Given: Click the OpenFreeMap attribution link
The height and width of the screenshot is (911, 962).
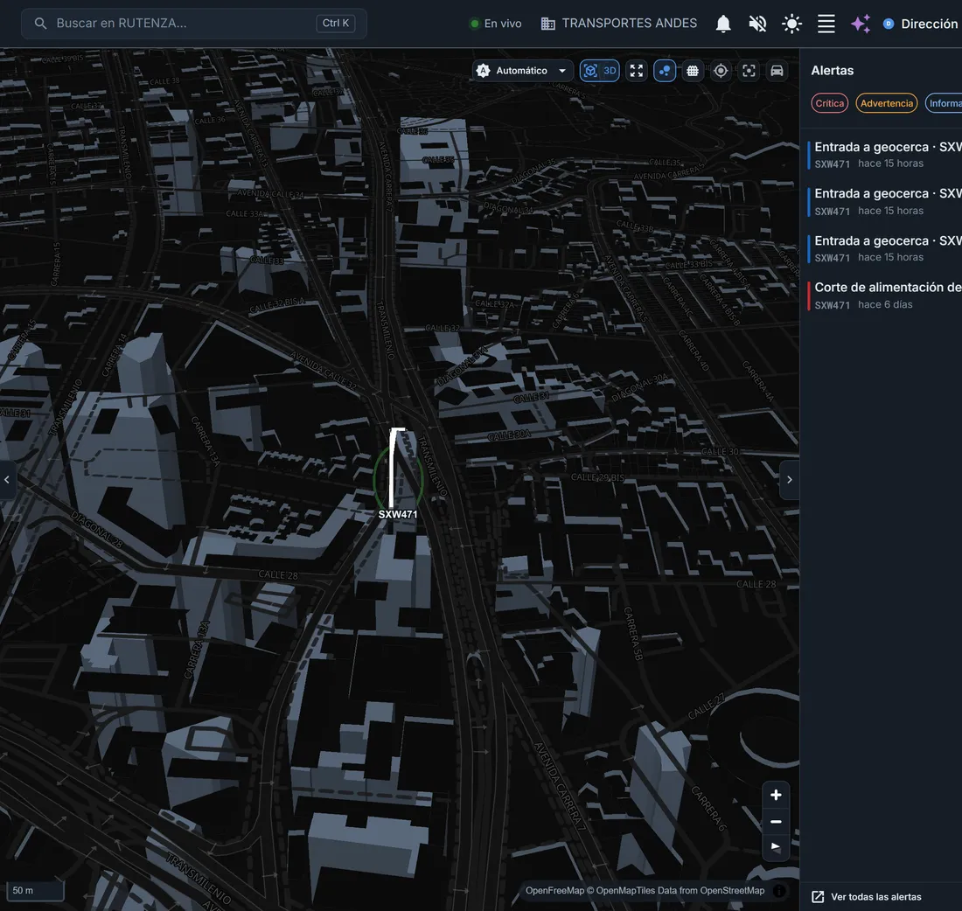Looking at the screenshot, I should pos(554,891).
